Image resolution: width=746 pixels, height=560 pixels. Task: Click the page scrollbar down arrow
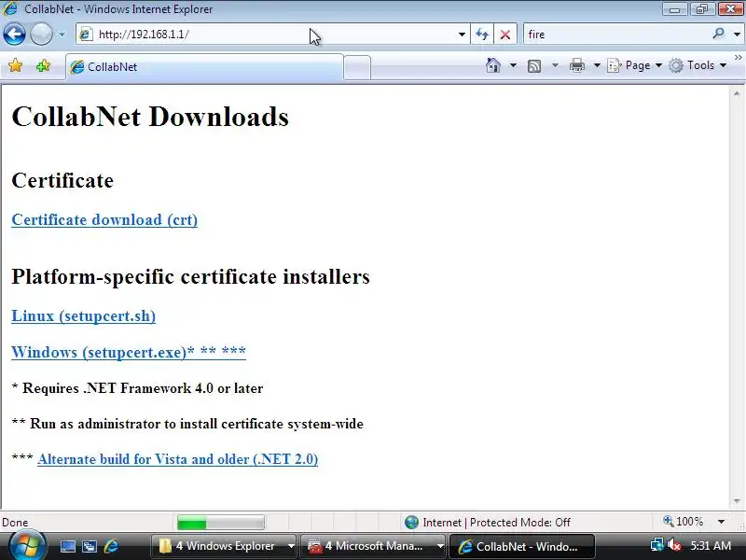[x=737, y=501]
